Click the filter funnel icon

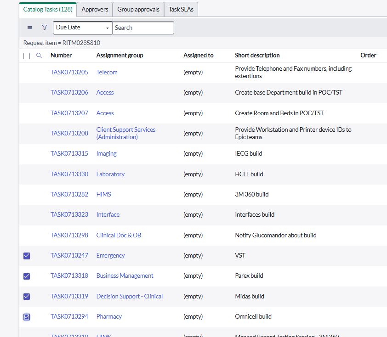coord(45,28)
